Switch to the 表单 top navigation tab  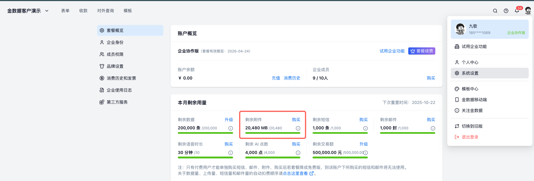65,11
